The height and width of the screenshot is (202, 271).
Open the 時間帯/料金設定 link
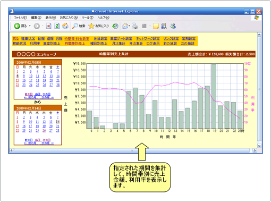77,38
